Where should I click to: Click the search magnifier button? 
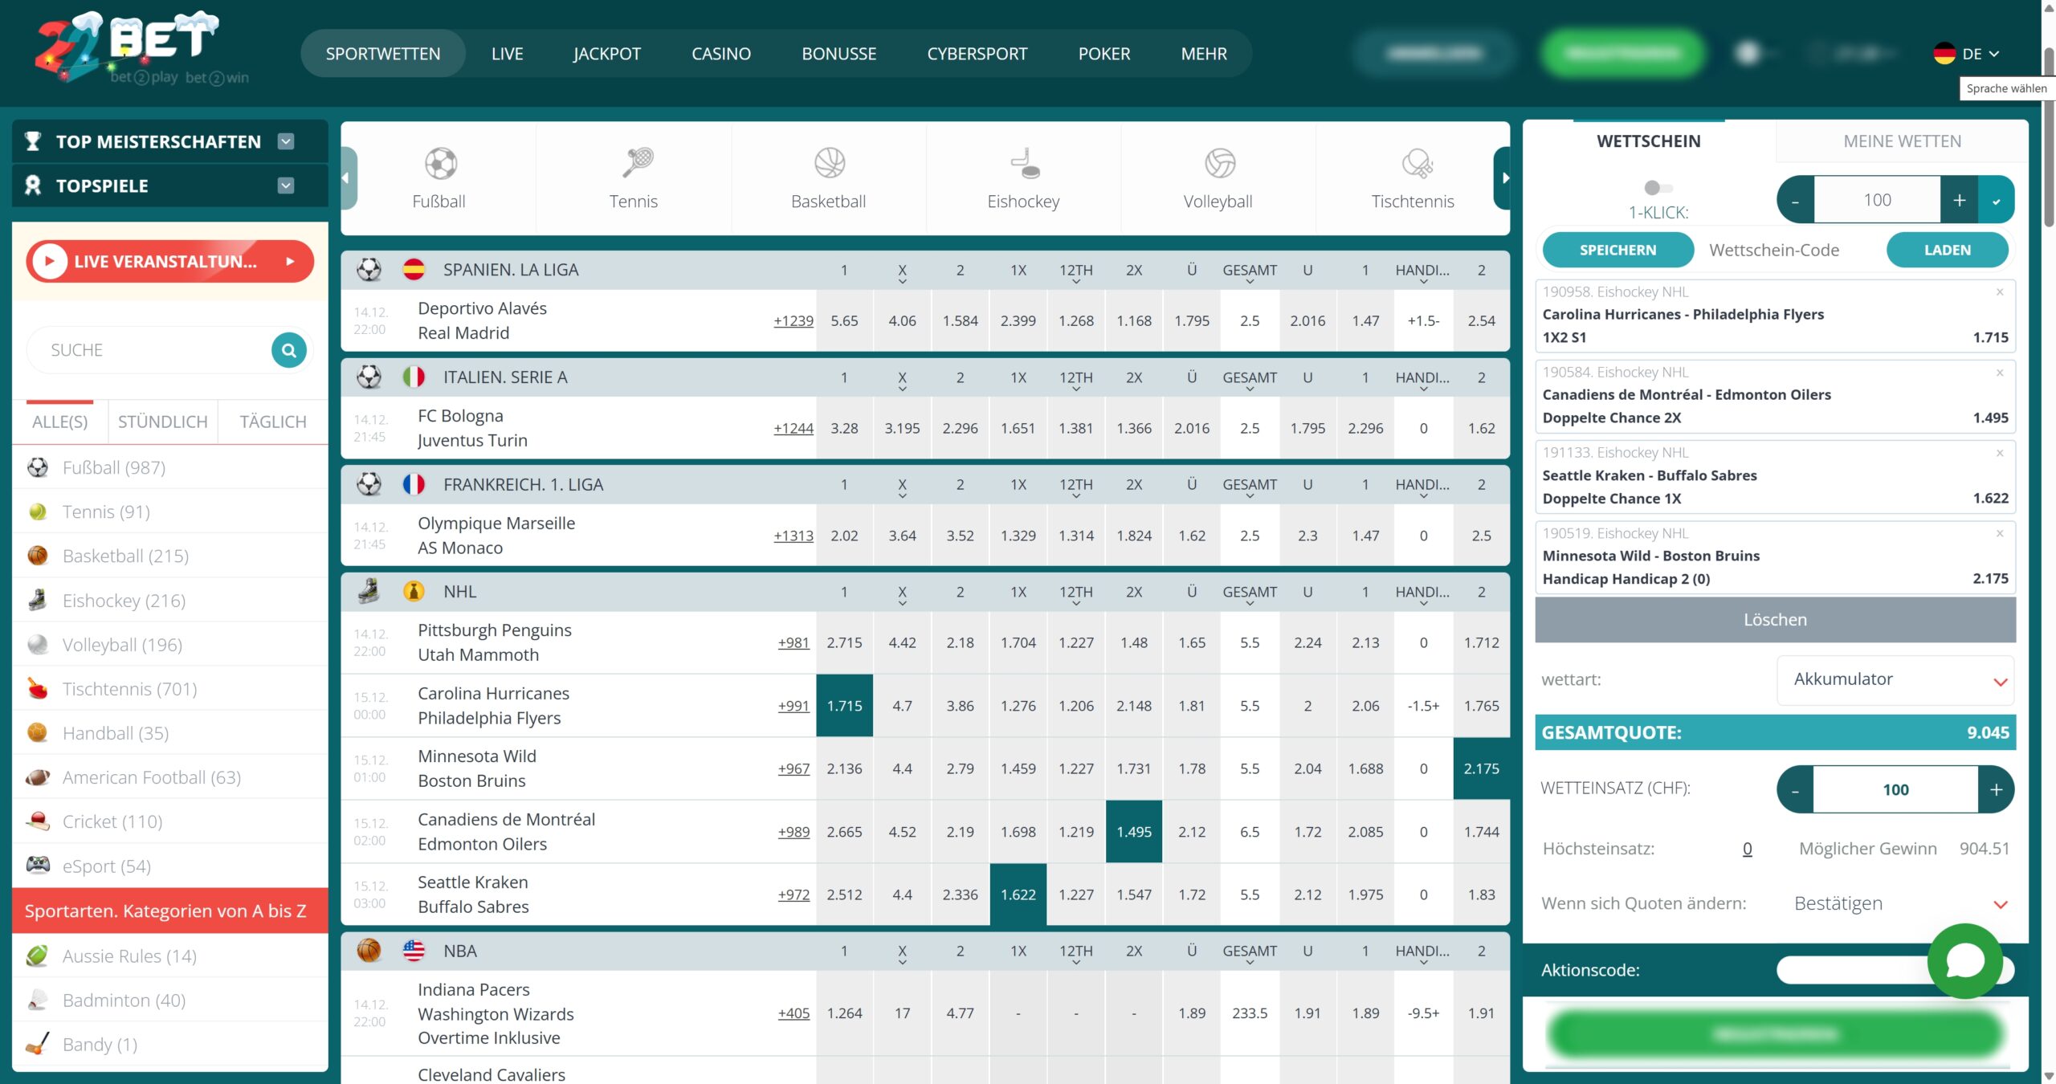pyautogui.click(x=289, y=350)
